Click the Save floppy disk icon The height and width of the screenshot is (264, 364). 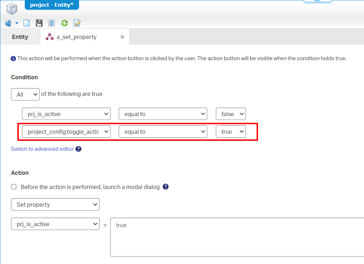click(39, 23)
